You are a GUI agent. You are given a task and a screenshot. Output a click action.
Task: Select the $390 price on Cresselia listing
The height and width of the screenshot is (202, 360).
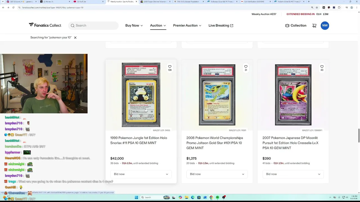tap(267, 159)
